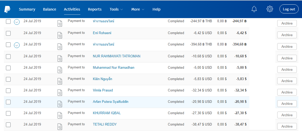This screenshot has width=302, height=132.
Task: Select the Arfan Putera Syaifuddin checkbox
Action: [8, 102]
